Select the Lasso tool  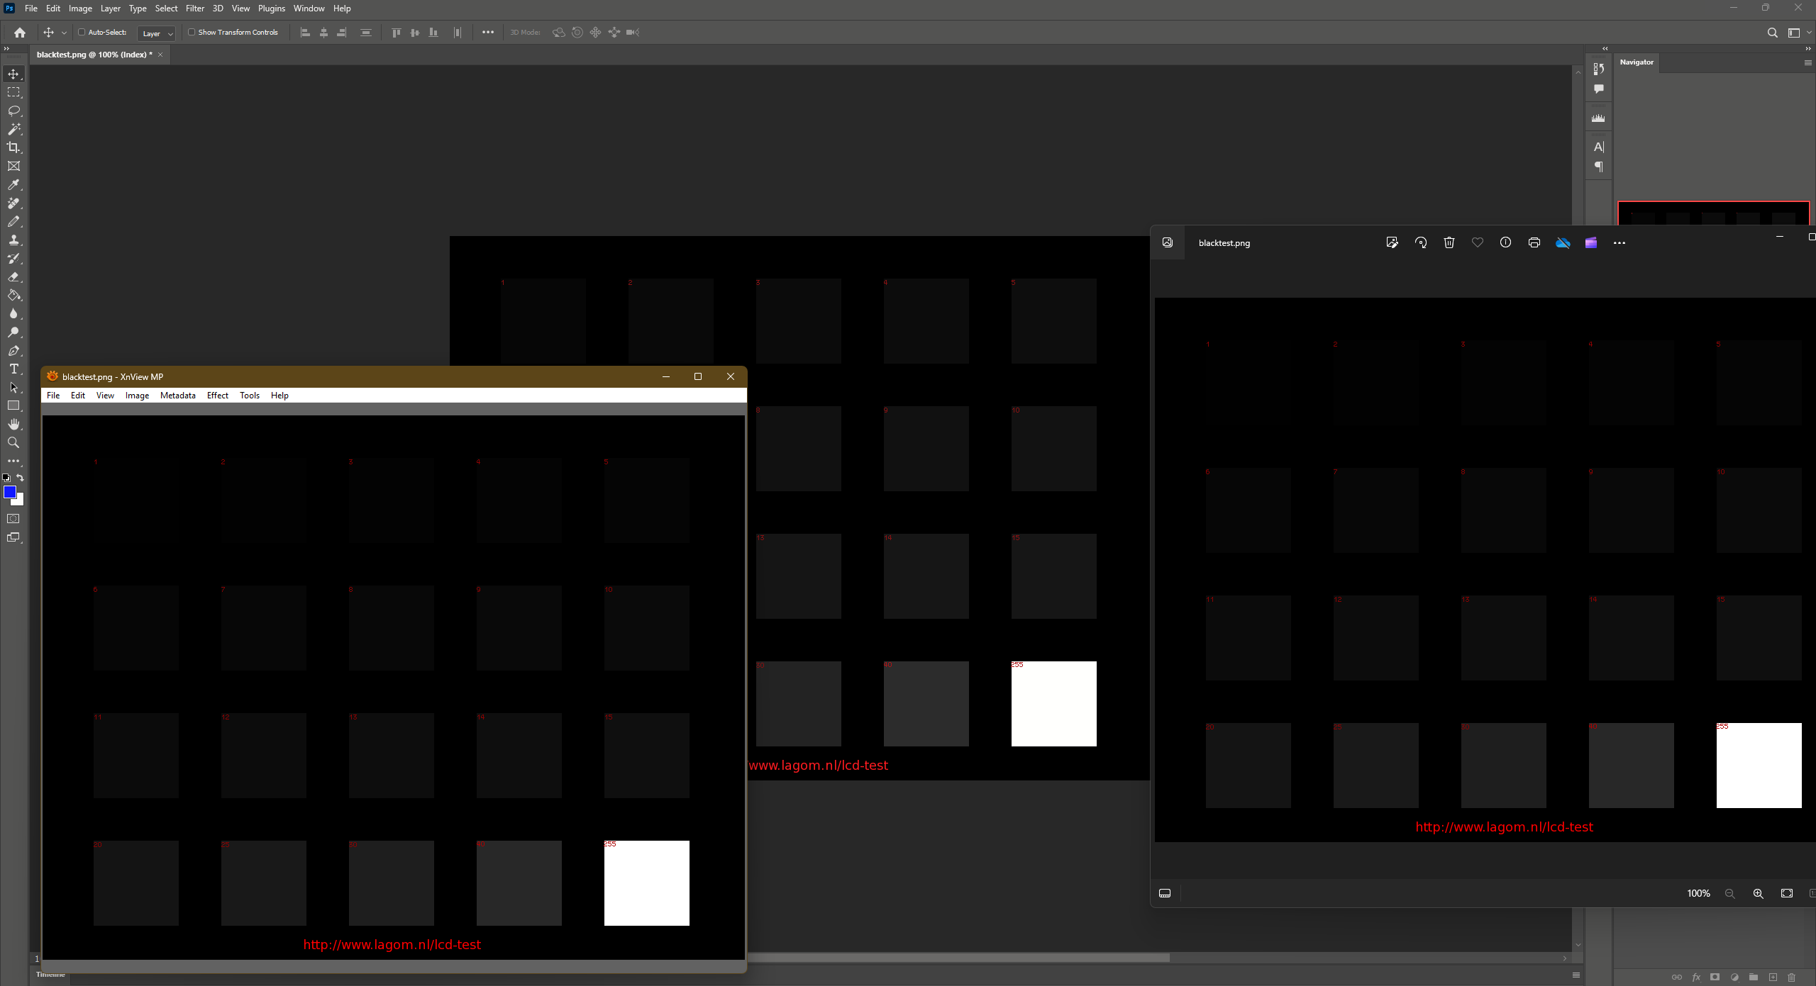click(13, 111)
